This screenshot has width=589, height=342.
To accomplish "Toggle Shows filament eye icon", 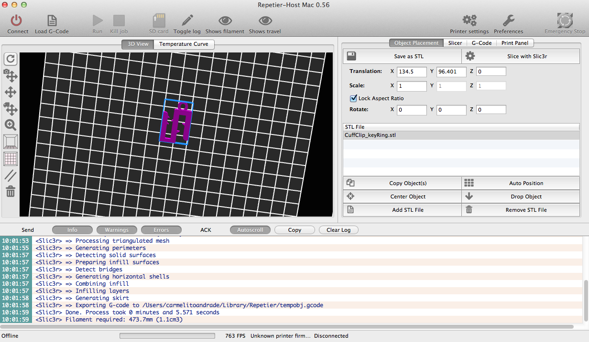I will point(225,21).
